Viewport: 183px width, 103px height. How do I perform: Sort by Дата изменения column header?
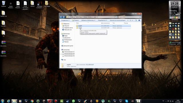tap(105, 23)
